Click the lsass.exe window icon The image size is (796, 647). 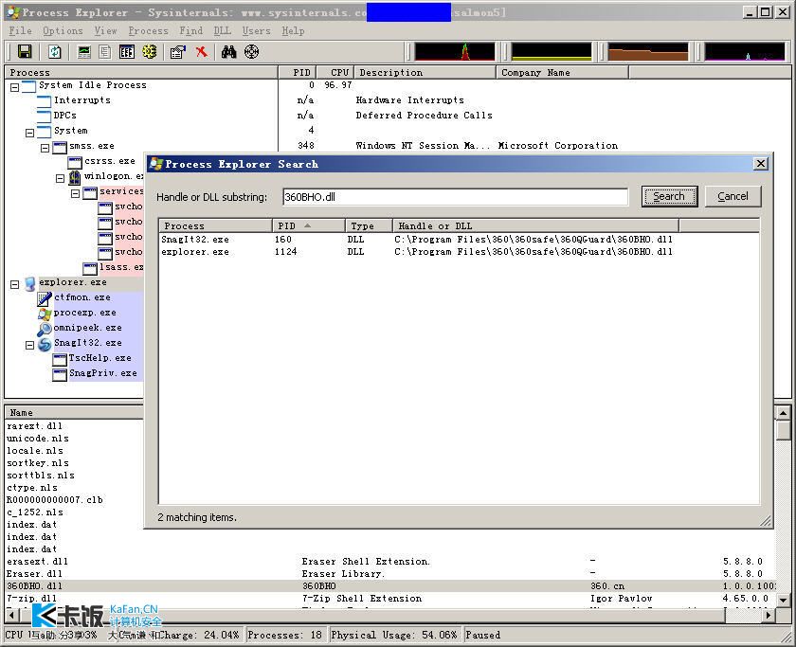(x=90, y=268)
